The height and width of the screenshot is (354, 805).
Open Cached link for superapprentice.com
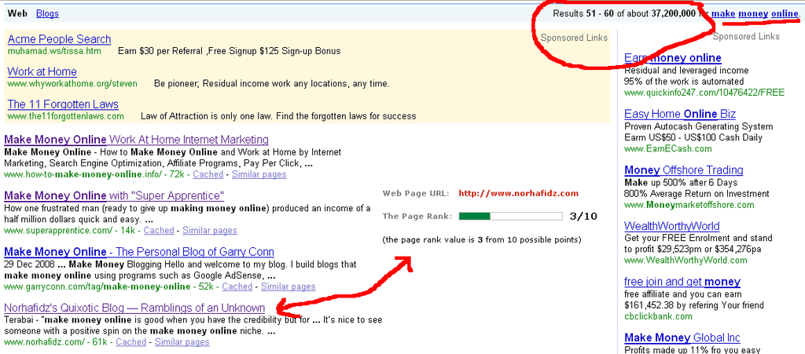pos(159,231)
